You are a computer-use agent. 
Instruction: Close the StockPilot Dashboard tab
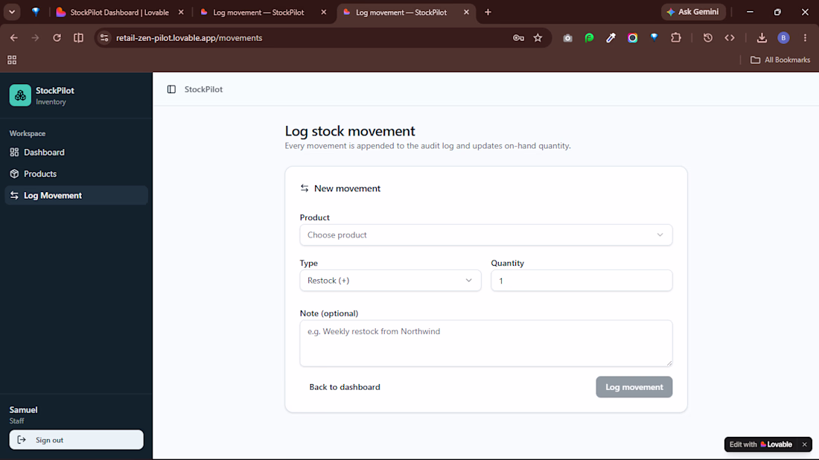(x=181, y=12)
